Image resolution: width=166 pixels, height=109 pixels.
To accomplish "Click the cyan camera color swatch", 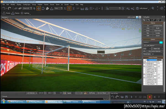I will [x=161, y=42].
